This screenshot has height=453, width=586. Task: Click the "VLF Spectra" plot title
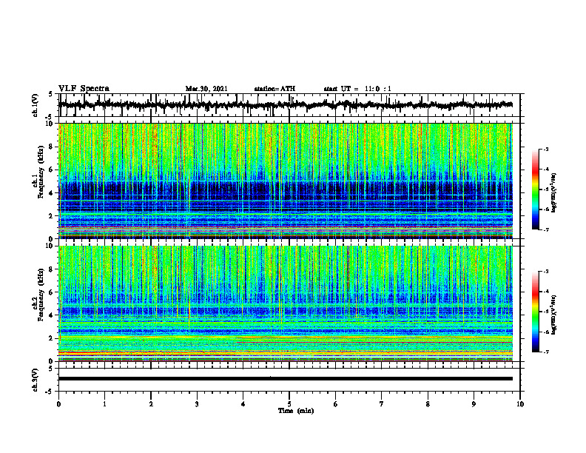pos(84,89)
